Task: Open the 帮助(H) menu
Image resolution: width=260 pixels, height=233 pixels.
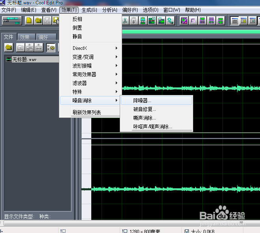Action: [193, 10]
